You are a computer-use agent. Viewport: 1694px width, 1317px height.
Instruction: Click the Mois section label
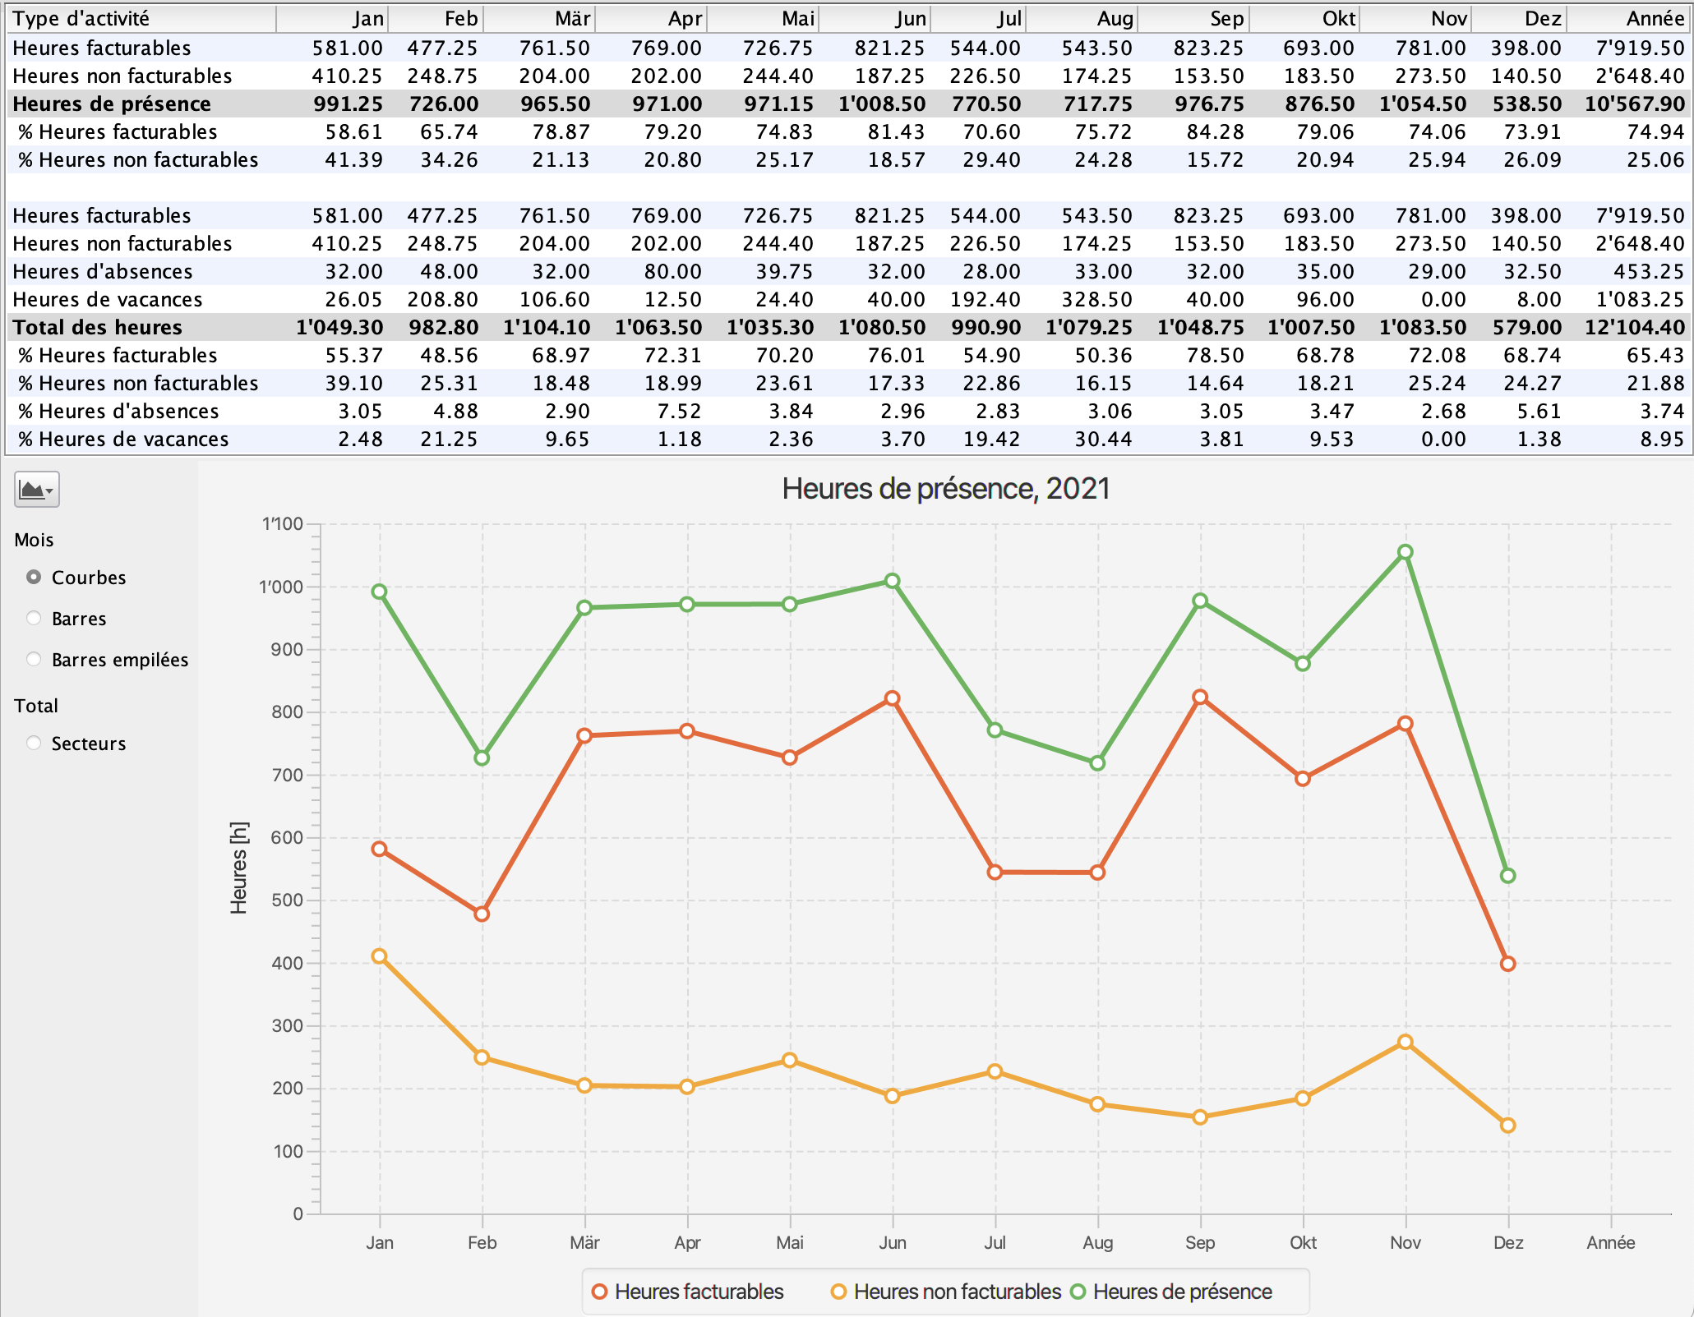pyautogui.click(x=34, y=540)
